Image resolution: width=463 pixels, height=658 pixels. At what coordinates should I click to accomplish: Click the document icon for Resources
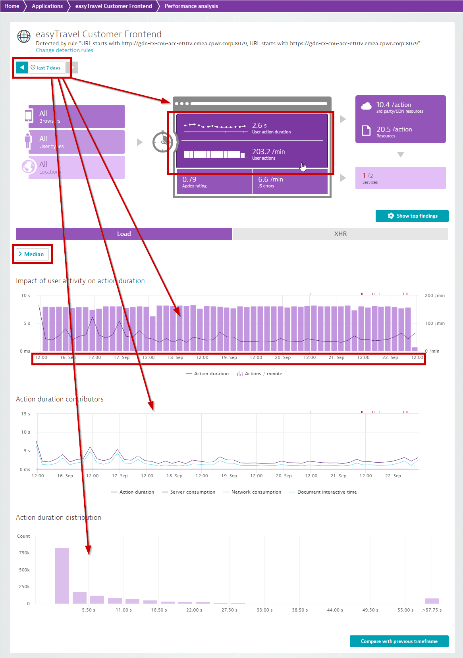(366, 130)
